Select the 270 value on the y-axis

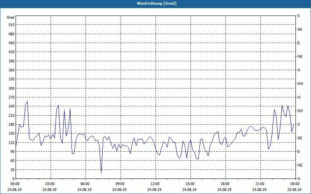[x=12, y=97]
